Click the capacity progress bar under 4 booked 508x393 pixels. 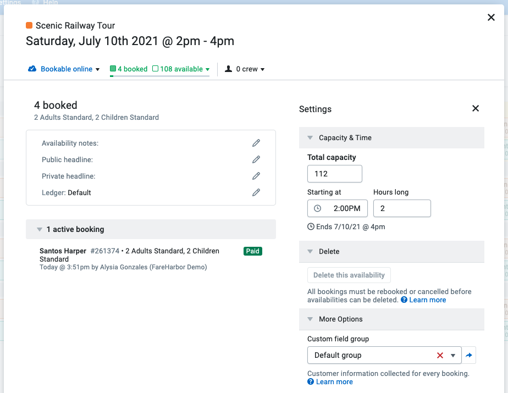[x=160, y=76]
